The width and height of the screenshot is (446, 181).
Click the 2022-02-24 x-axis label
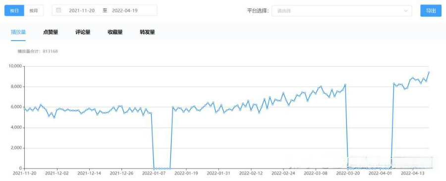tap(283, 173)
